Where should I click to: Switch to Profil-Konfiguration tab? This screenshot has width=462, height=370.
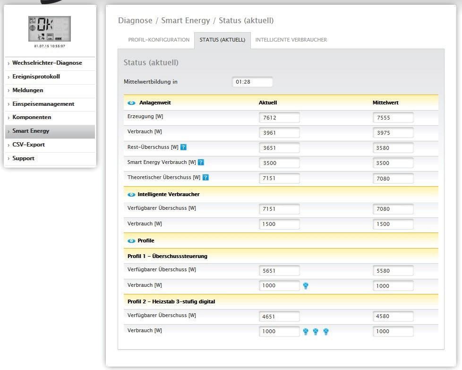point(159,40)
